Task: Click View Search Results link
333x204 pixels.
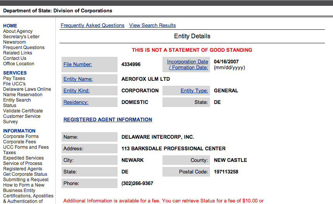Action: [x=152, y=25]
